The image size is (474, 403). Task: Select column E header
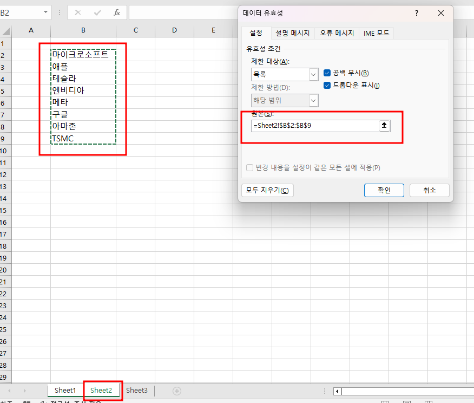[213, 30]
